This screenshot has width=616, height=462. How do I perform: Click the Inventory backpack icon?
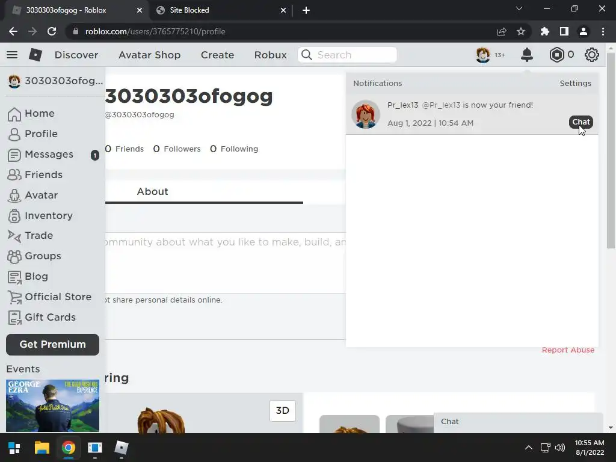pyautogui.click(x=14, y=216)
